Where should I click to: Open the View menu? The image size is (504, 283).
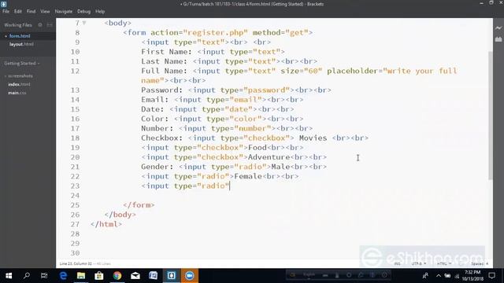point(45,11)
